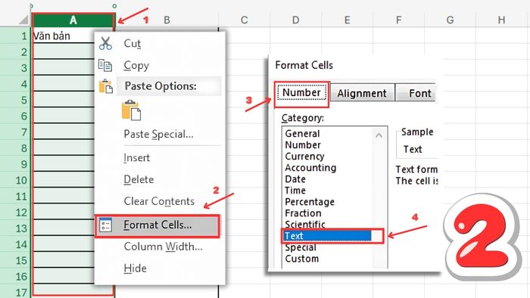Switch to the Number tab
Image resolution: width=530 pixels, height=298 pixels.
[x=301, y=93]
